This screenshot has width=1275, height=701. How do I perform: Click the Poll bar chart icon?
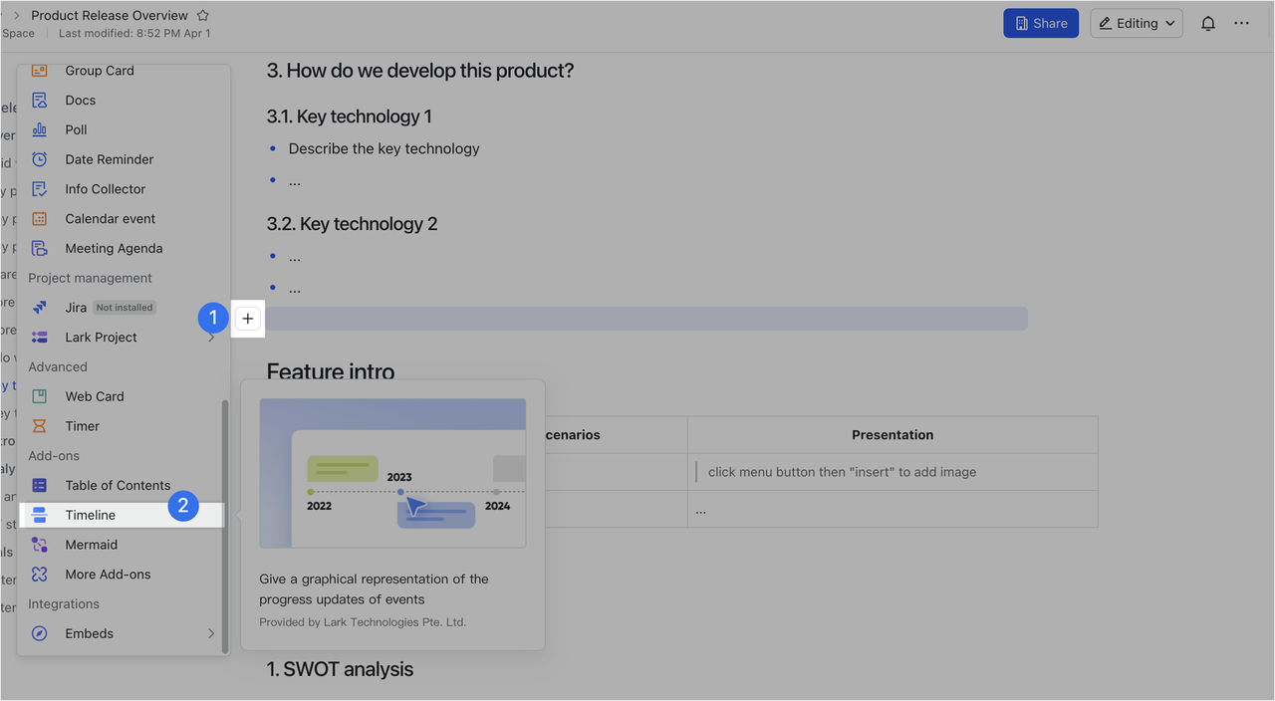(x=39, y=129)
